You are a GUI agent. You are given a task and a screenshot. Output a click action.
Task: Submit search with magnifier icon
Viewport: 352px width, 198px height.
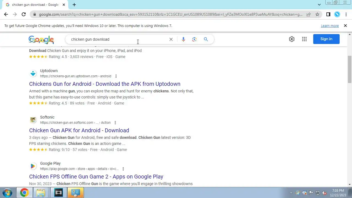(206, 39)
